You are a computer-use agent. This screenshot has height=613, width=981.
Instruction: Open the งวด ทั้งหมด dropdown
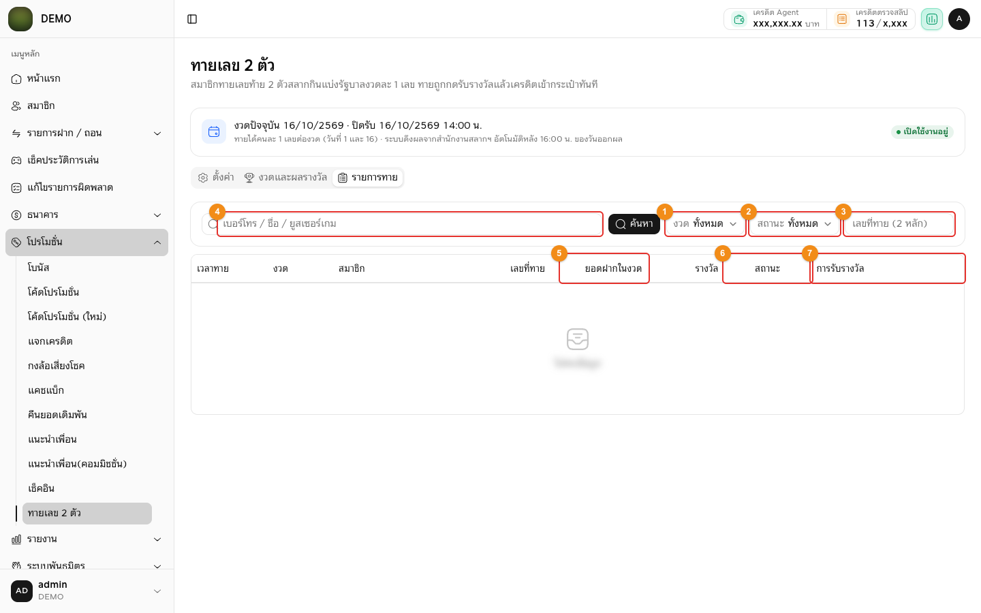tap(705, 224)
